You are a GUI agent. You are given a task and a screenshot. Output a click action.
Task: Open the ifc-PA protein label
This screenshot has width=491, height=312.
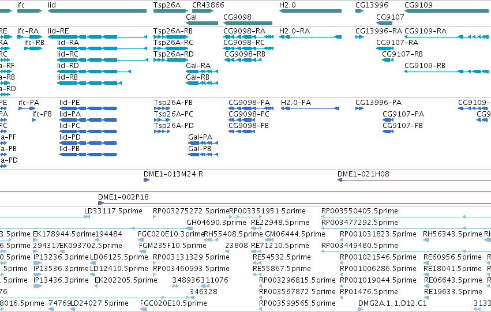click(29, 103)
